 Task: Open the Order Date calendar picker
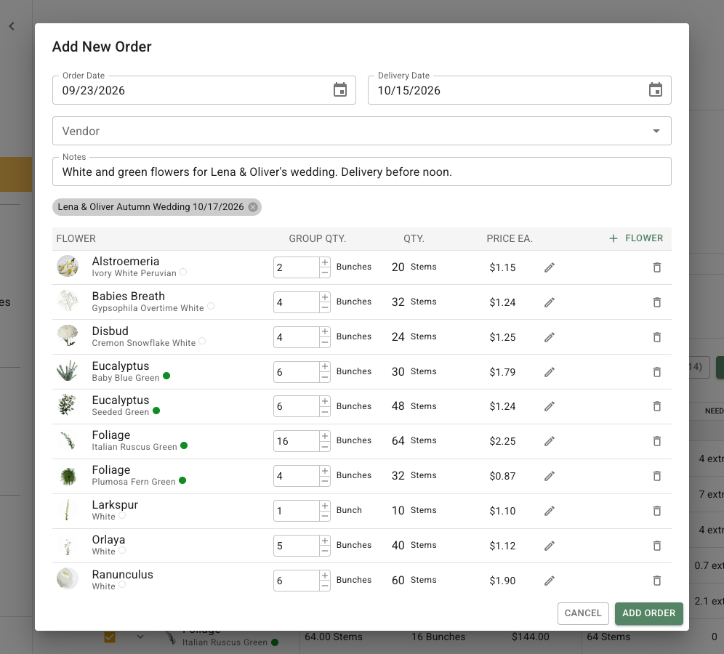pyautogui.click(x=340, y=89)
